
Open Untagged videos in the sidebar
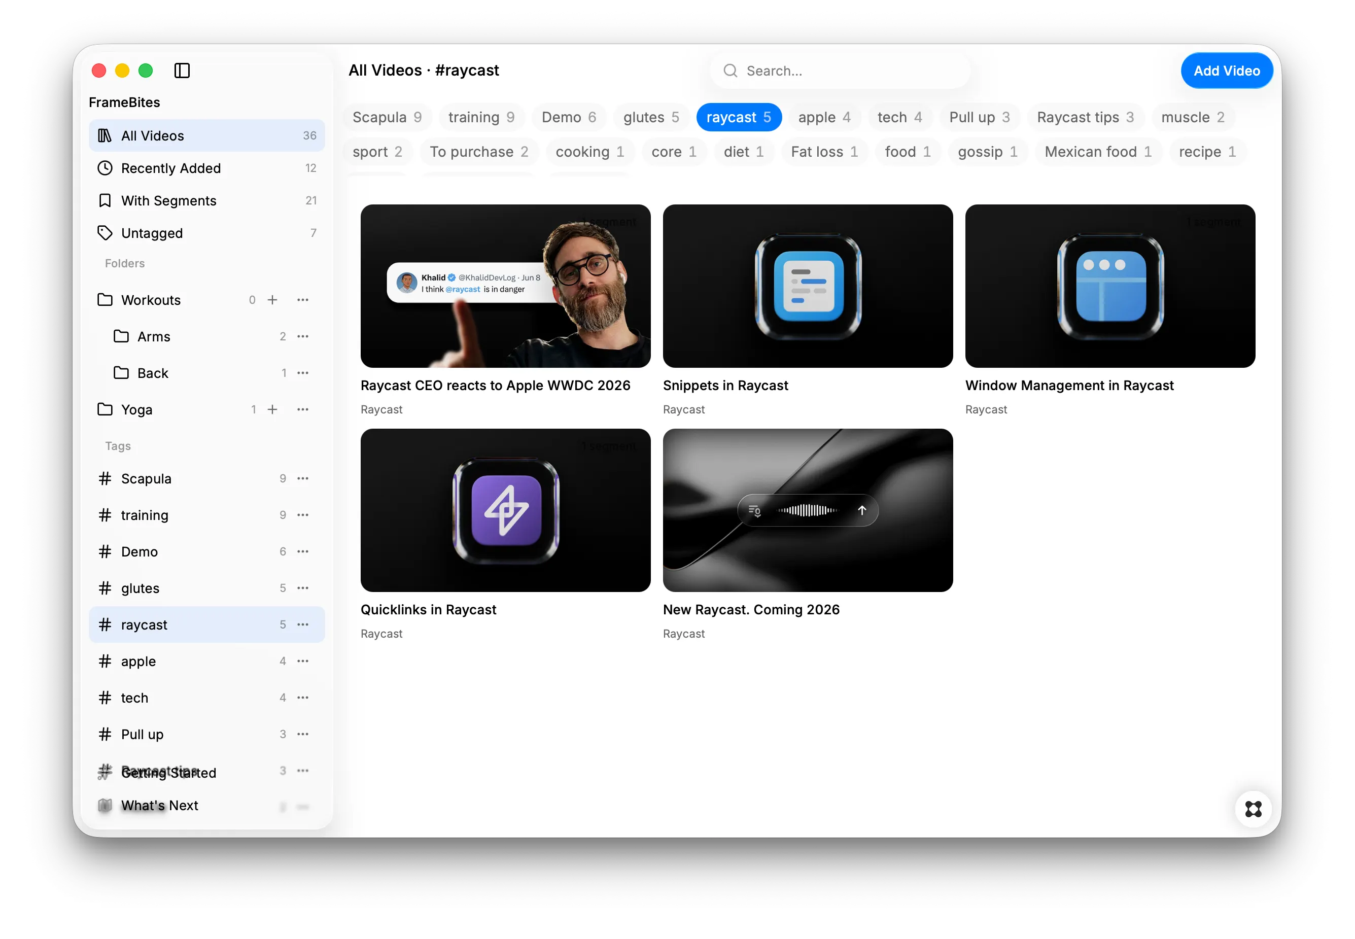point(206,233)
